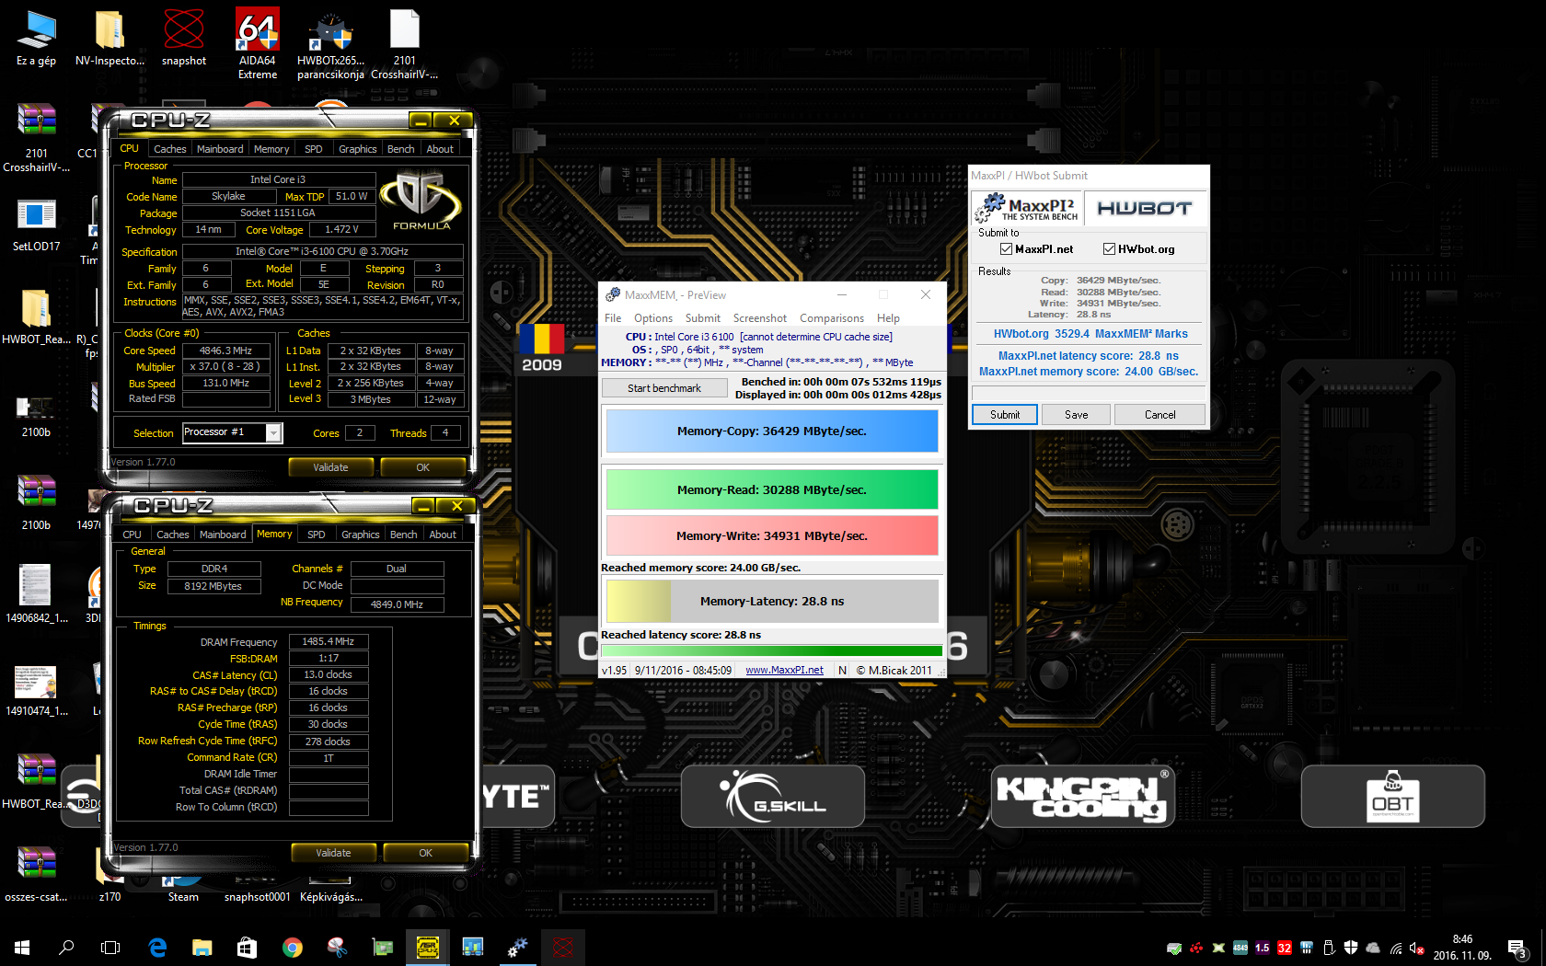Open NV-Inspector folder on desktop
Viewport: 1546px width, 966px height.
point(110,37)
